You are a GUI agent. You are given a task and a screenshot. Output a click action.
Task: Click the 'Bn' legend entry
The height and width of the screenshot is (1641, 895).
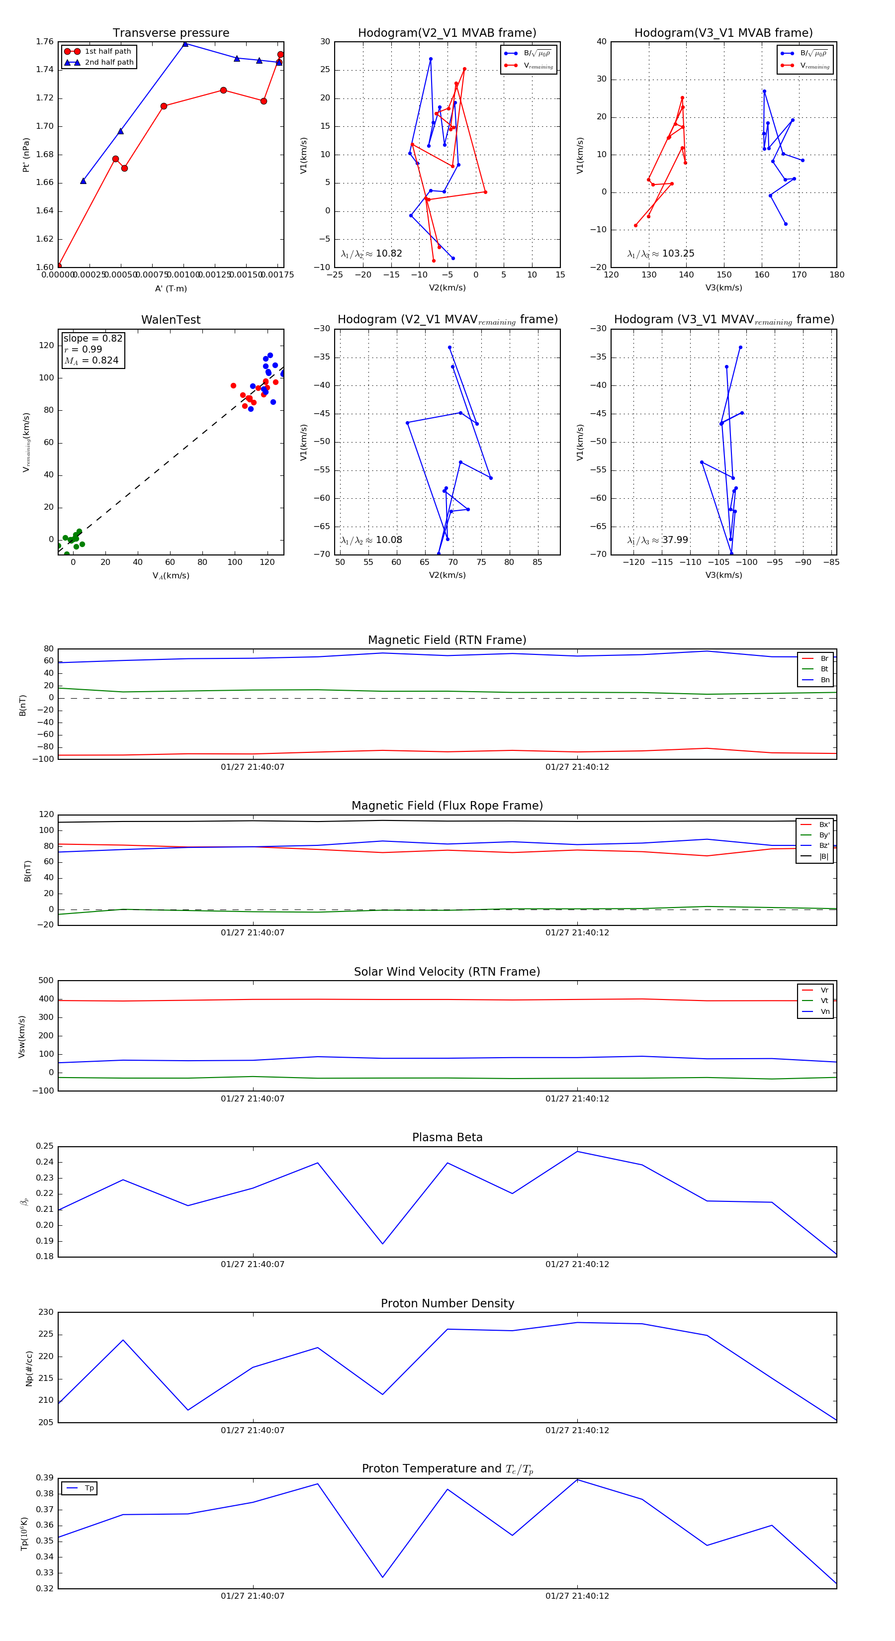click(815, 680)
